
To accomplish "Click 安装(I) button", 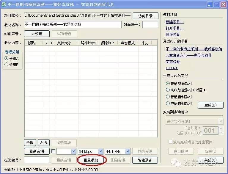I will [x=210, y=151].
